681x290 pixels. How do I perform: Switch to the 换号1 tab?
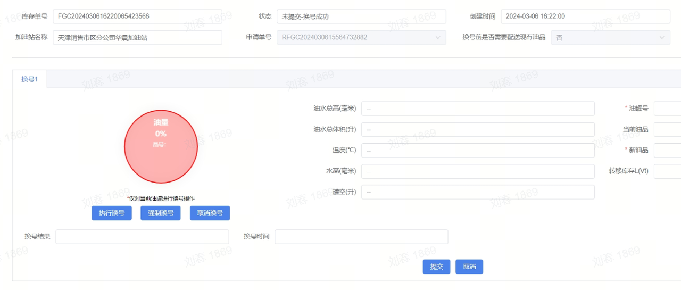pos(30,79)
